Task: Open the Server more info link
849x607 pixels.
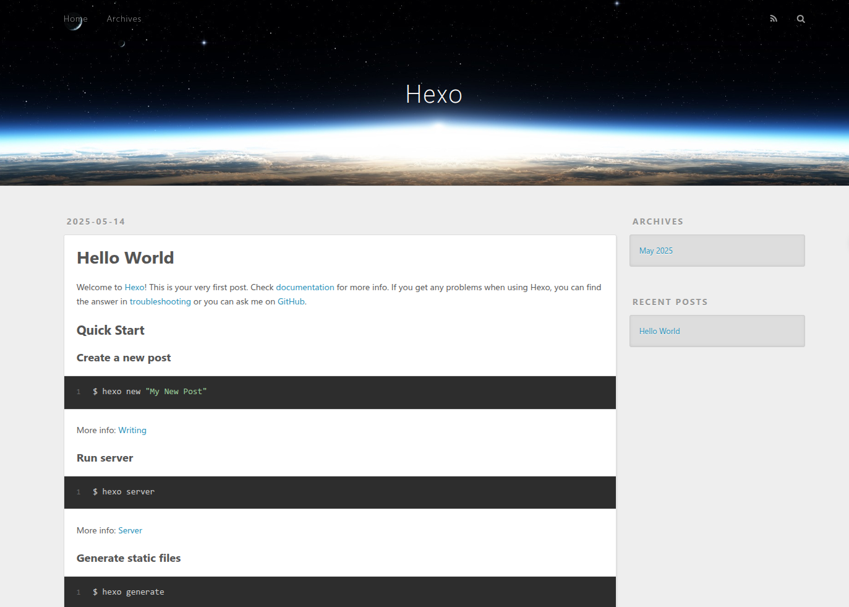Action: point(130,530)
